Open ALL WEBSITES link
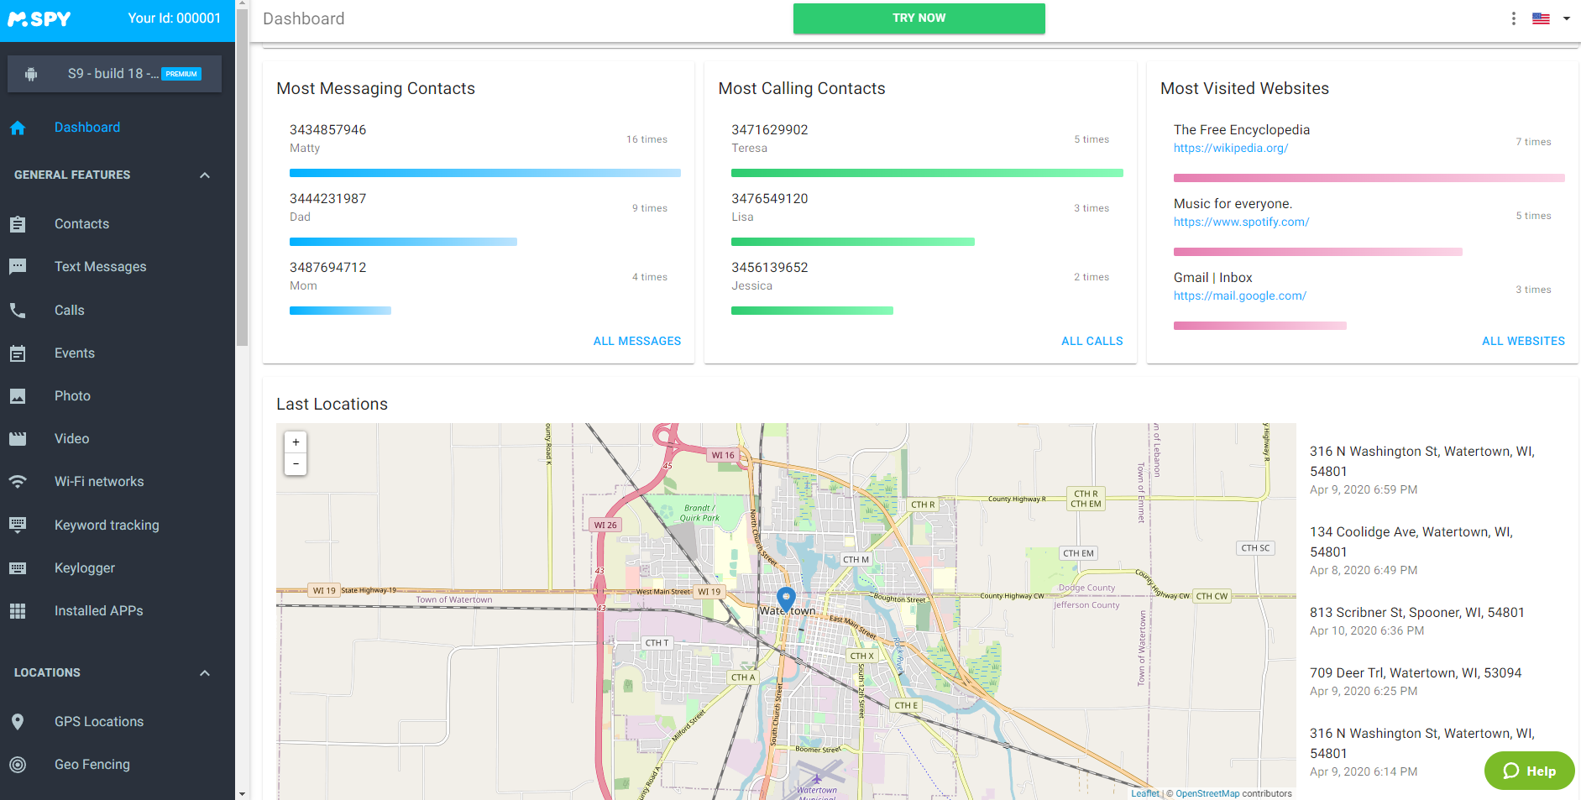 pyautogui.click(x=1523, y=342)
